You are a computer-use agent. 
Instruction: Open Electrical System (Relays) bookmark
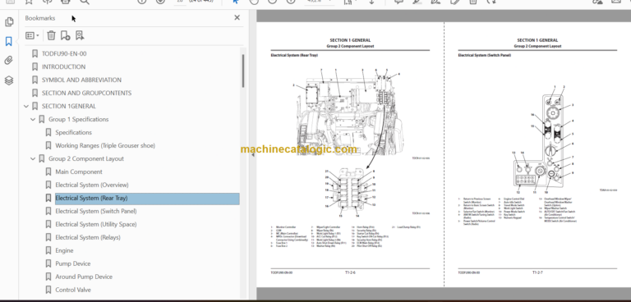pyautogui.click(x=88, y=237)
